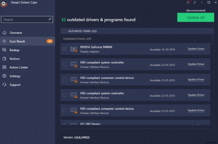Viewport: 218px width, 144px height.
Task: Open the hamburger menu icon in title bar
Action: click(195, 2)
